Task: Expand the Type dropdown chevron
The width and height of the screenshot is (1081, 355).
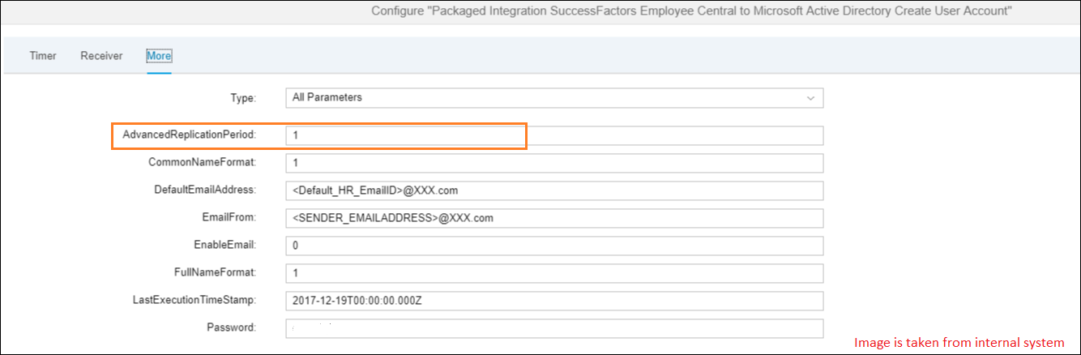Action: [810, 98]
